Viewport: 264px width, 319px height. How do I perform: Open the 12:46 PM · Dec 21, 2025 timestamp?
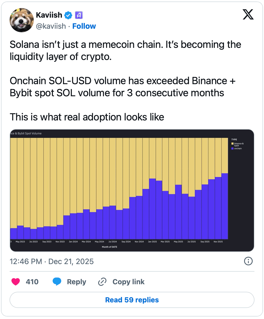click(x=52, y=262)
